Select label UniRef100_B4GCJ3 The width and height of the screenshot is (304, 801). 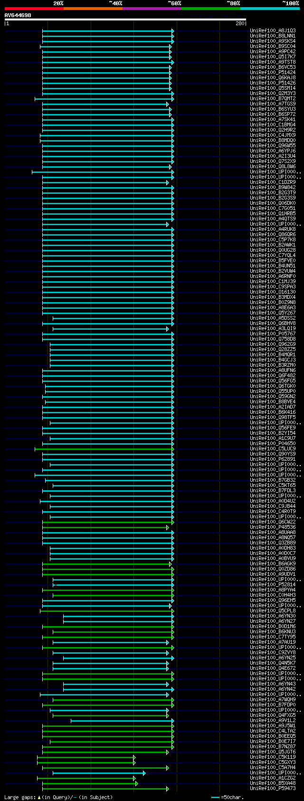click(273, 360)
